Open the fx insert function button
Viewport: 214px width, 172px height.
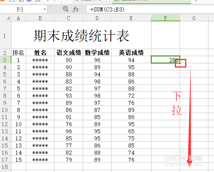pyautogui.click(x=76, y=9)
